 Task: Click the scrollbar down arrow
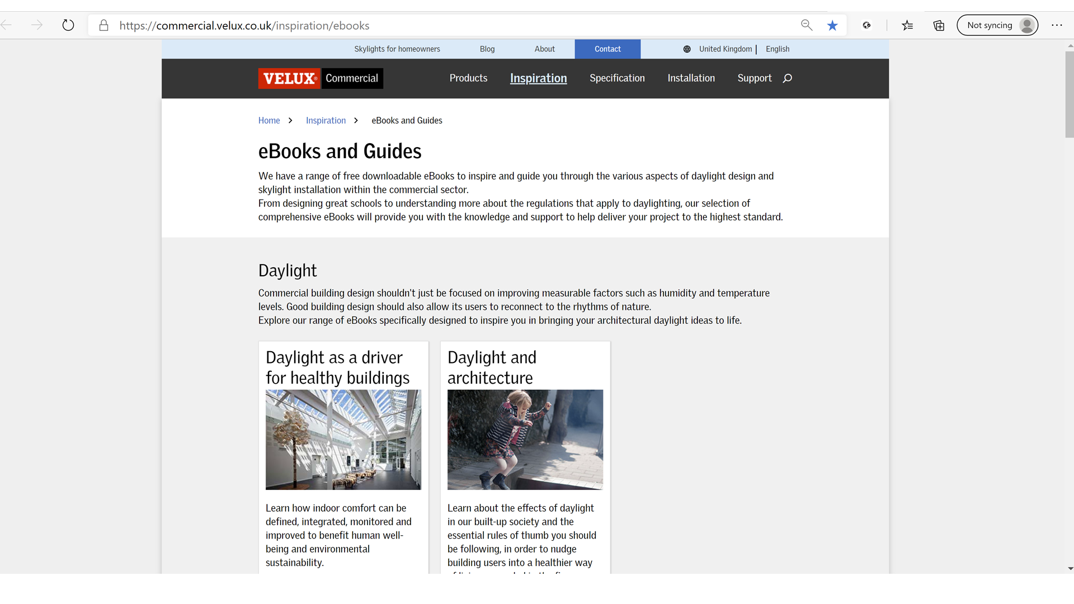pyautogui.click(x=1070, y=569)
